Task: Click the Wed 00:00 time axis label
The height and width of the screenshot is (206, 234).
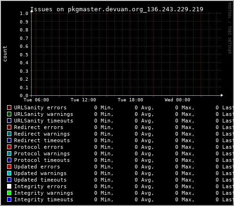Action: (x=178, y=100)
